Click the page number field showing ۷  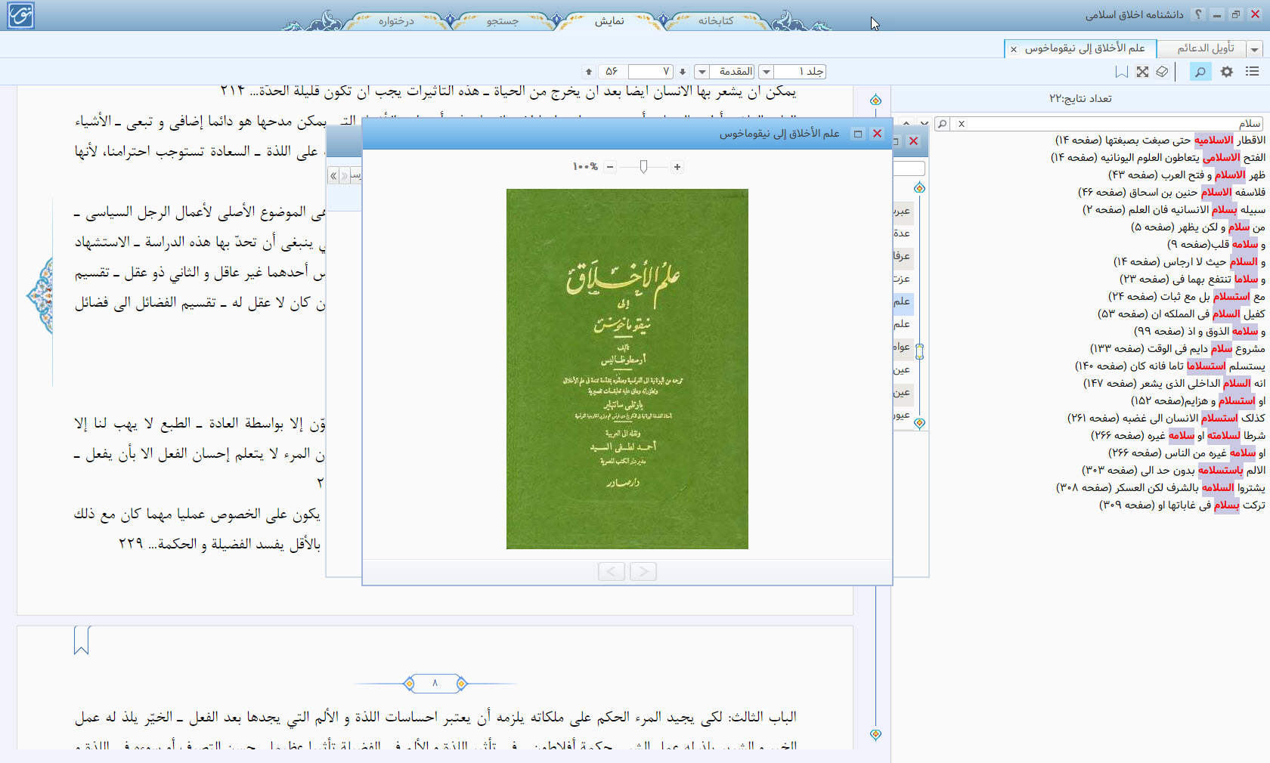650,72
